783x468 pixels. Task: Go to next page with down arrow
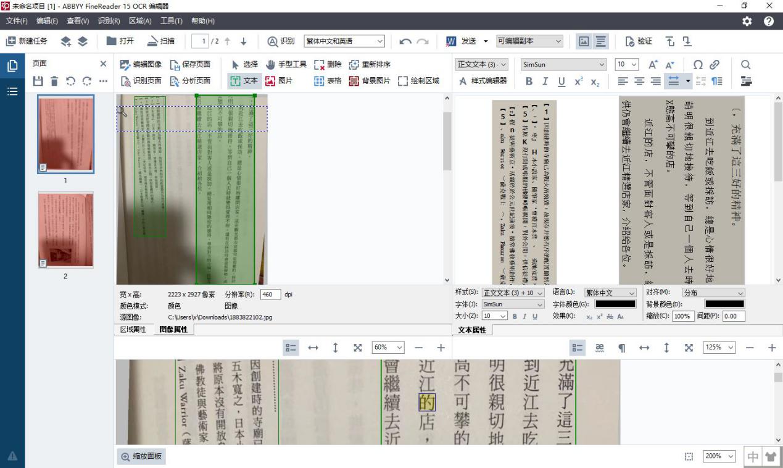point(243,41)
